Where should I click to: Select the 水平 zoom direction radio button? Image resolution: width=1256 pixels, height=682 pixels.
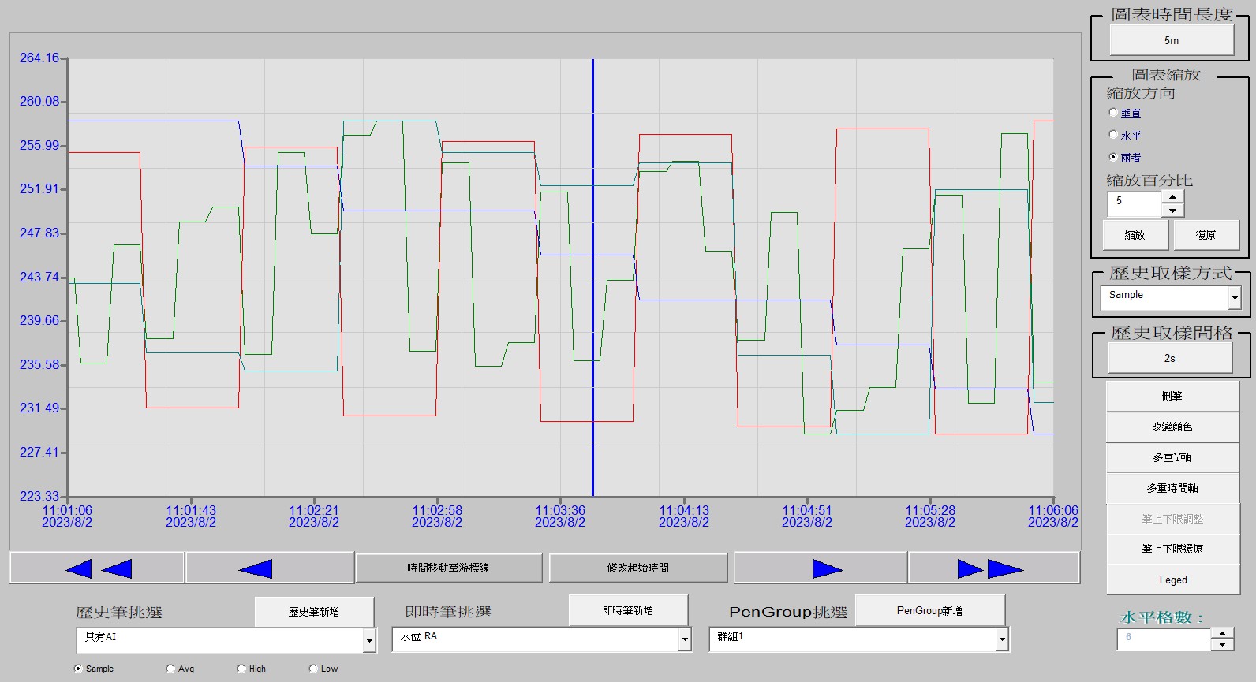click(1113, 135)
